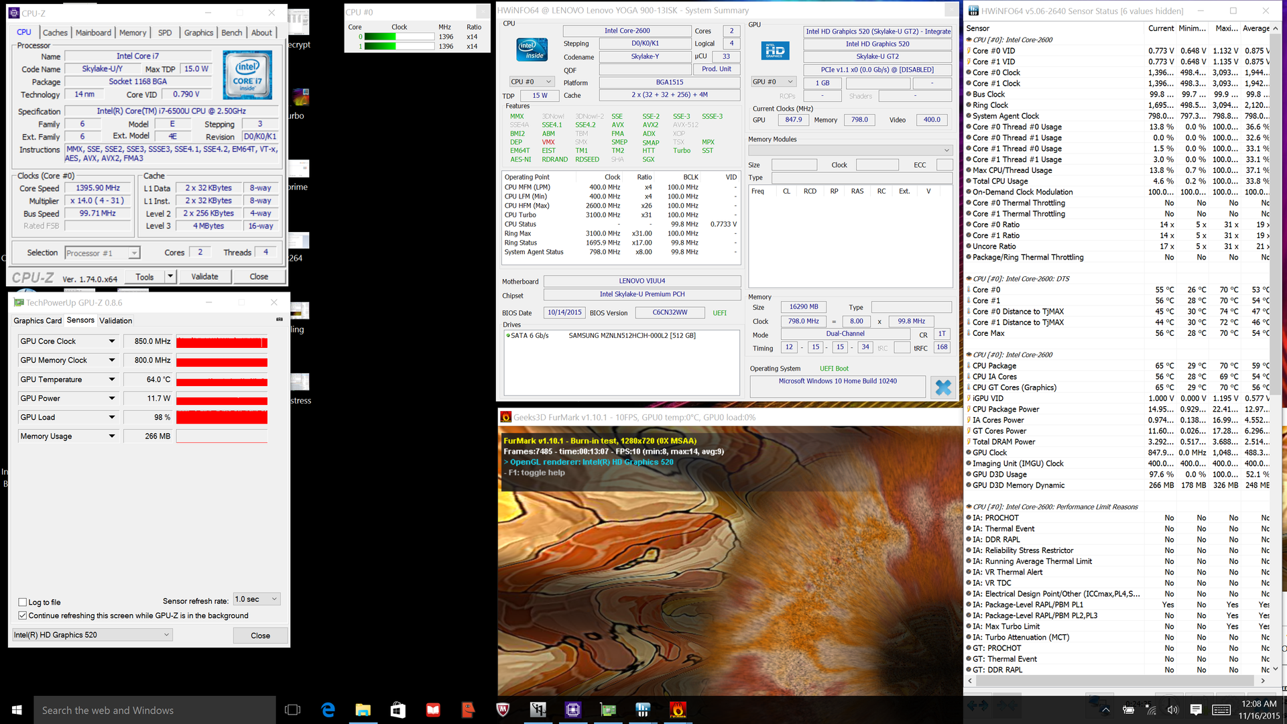Click the FurMark taskbar icon
The image size is (1287, 724).
point(678,710)
